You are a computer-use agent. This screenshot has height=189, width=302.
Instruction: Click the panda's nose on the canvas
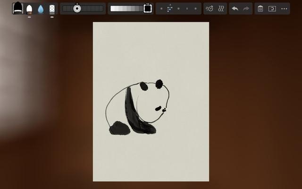(x=163, y=110)
